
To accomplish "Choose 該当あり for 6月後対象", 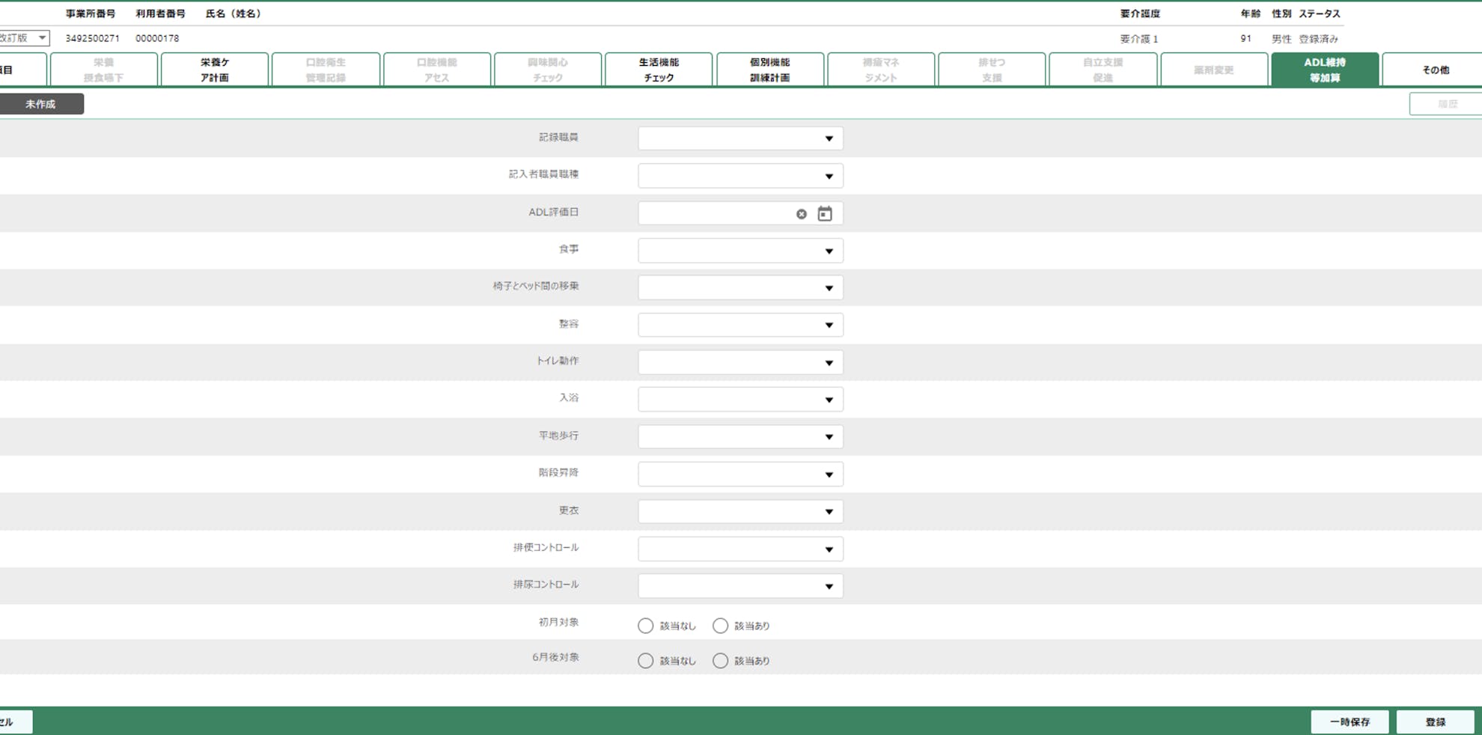I will coord(720,661).
